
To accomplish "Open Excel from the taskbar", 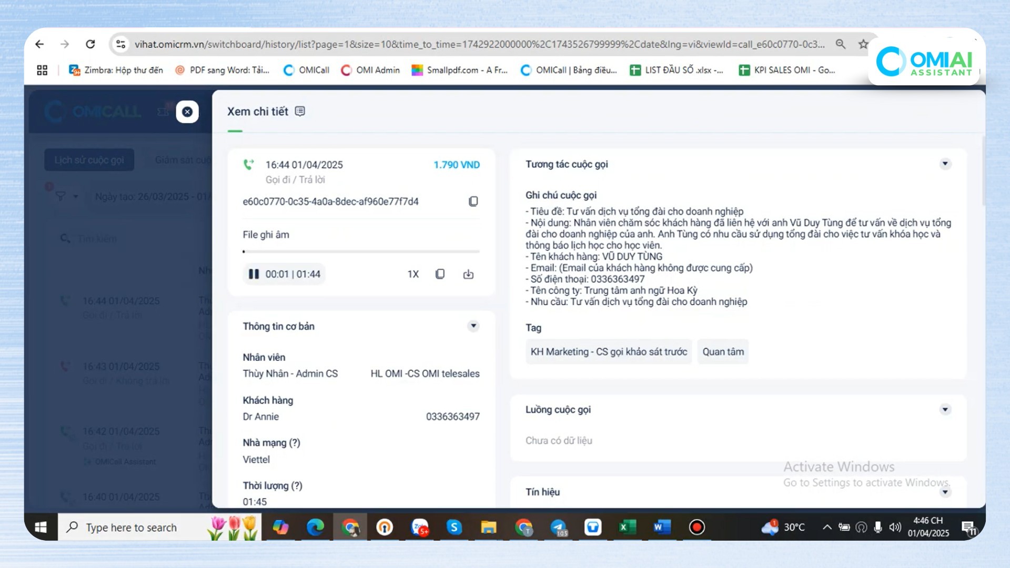I will coord(627,527).
